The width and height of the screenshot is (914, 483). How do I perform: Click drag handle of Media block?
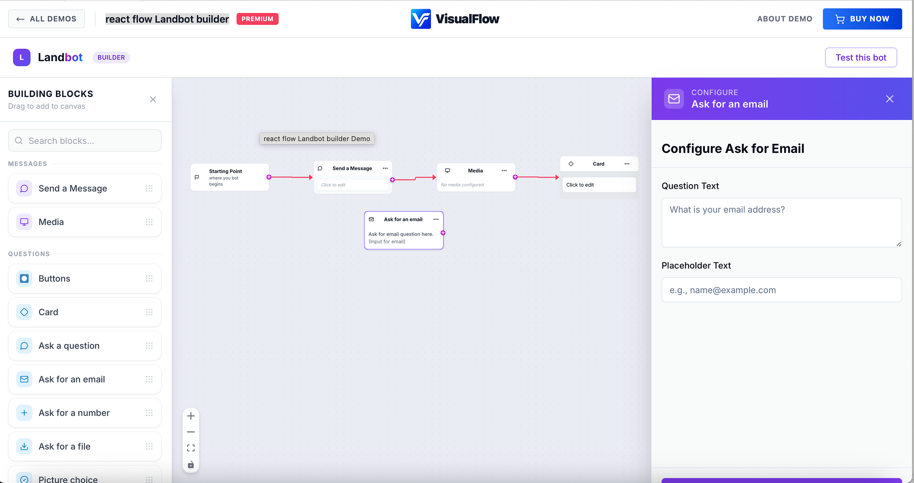(x=149, y=222)
